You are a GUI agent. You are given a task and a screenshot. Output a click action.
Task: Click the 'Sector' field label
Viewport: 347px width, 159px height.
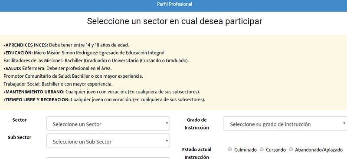(20, 120)
